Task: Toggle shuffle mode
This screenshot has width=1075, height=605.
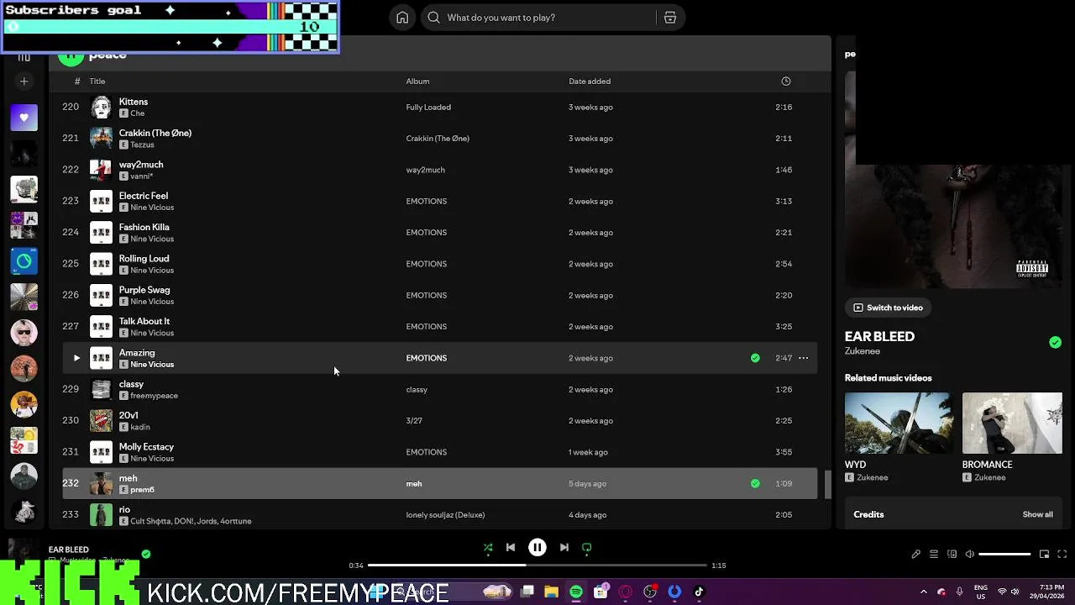Action: [488, 548]
